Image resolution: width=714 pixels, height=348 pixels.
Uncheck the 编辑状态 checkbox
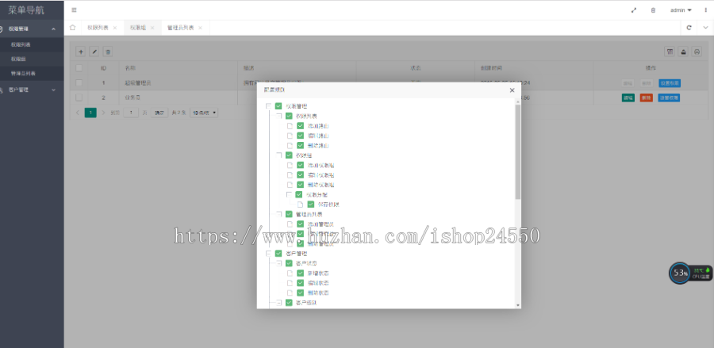coord(300,283)
